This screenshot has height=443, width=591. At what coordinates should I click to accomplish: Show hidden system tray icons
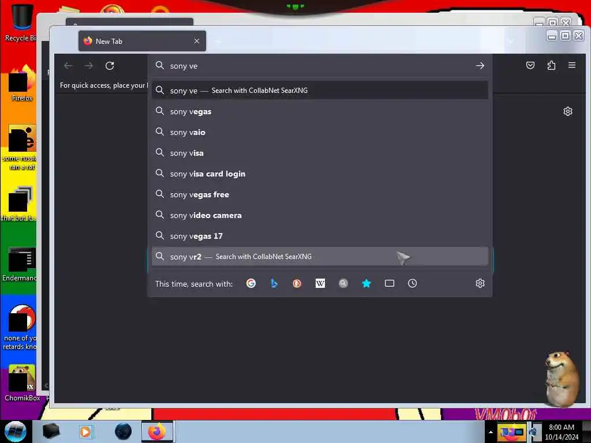click(491, 432)
